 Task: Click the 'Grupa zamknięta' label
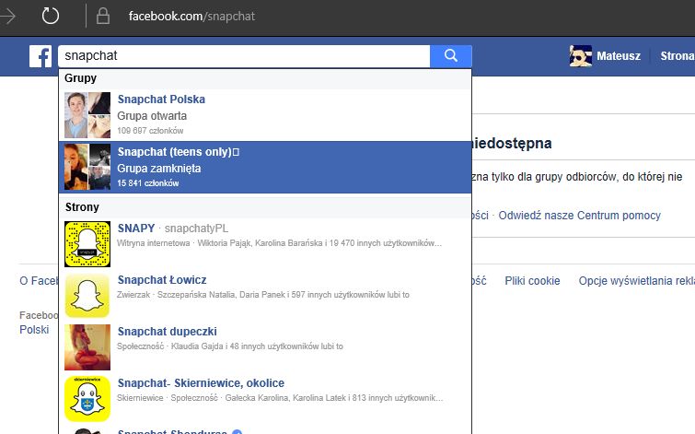point(159,169)
